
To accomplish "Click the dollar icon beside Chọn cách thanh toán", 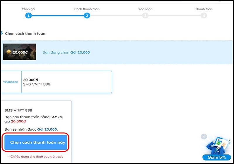I will click(2, 33).
